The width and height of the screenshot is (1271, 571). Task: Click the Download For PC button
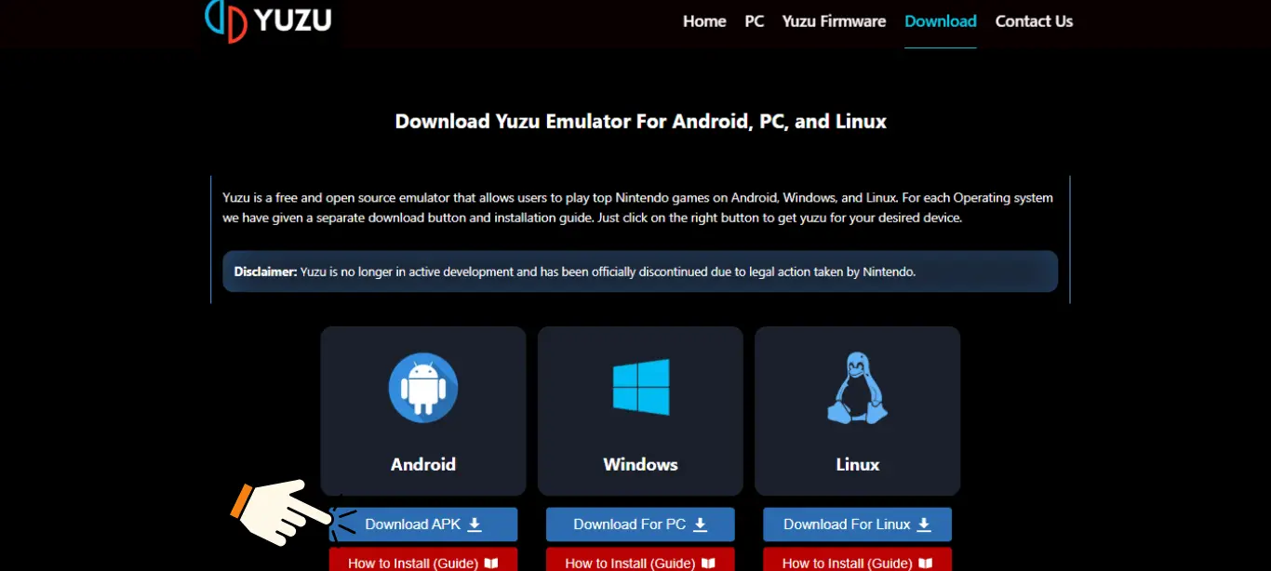point(640,524)
